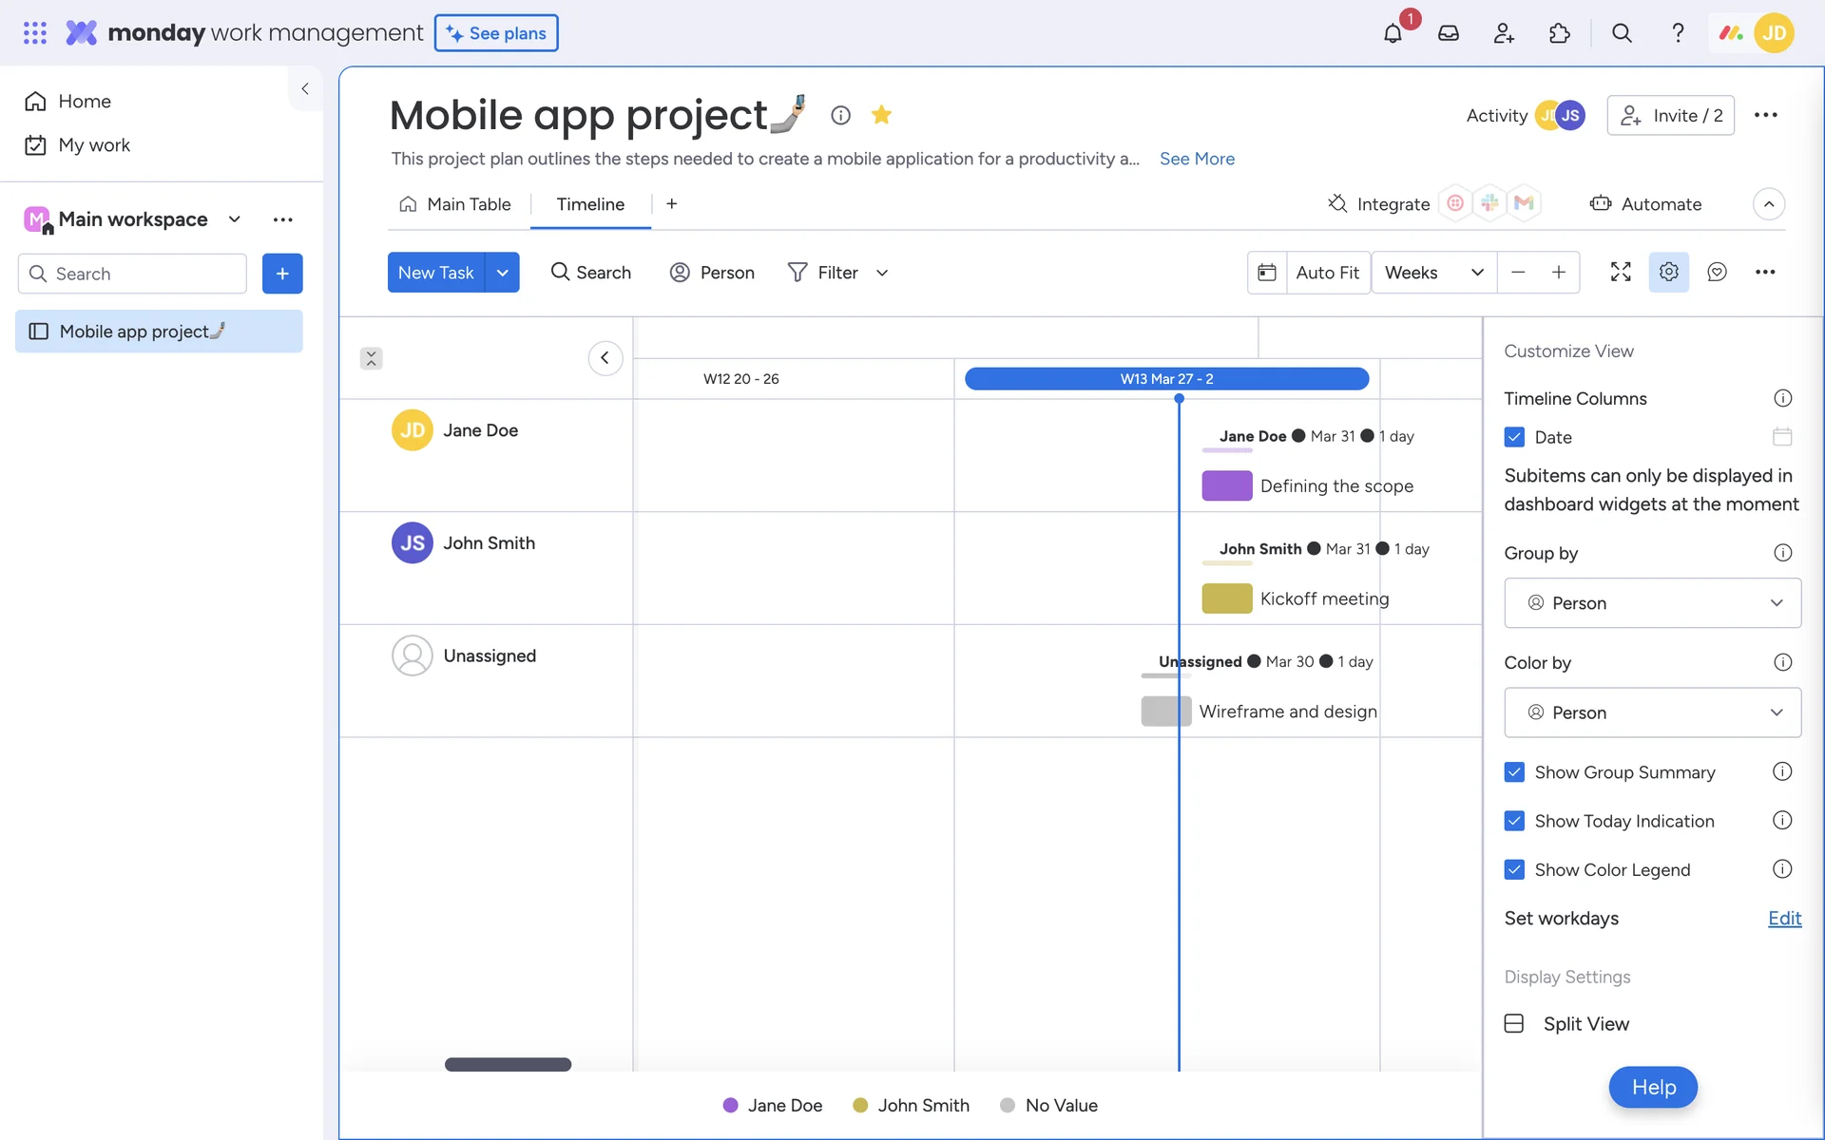Viewport: 1825px width, 1140px height.
Task: Open the apps marketplace puzzle icon
Action: (x=1559, y=33)
